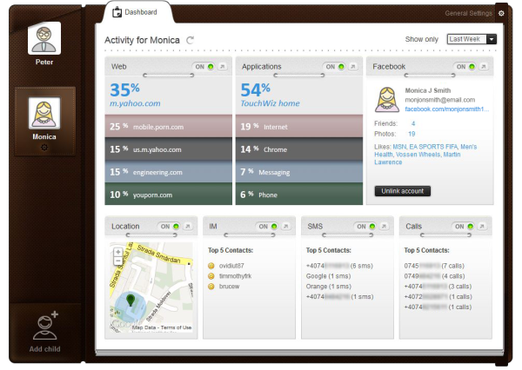522x370 pixels.
Task: Toggle SMS monitoring ON switch
Action: pyautogui.click(x=365, y=227)
